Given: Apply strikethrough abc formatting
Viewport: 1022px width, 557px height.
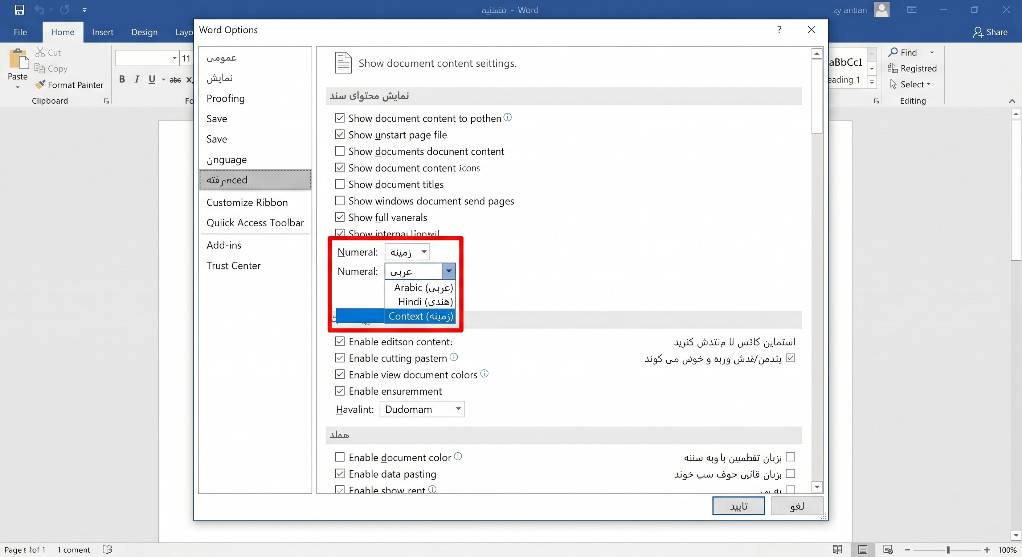Looking at the screenshot, I should tap(175, 80).
